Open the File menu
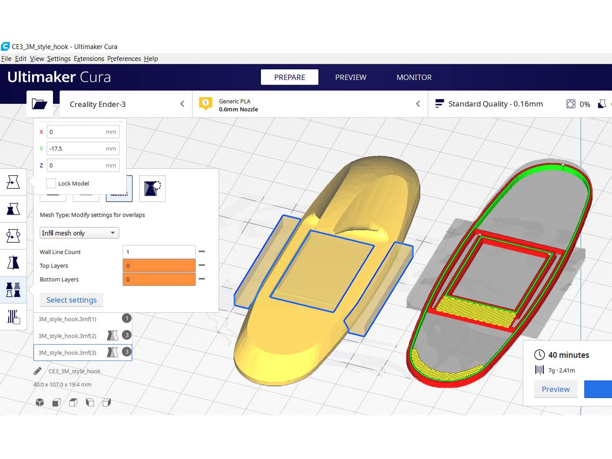Viewport: 612px width, 459px height. click(x=6, y=59)
